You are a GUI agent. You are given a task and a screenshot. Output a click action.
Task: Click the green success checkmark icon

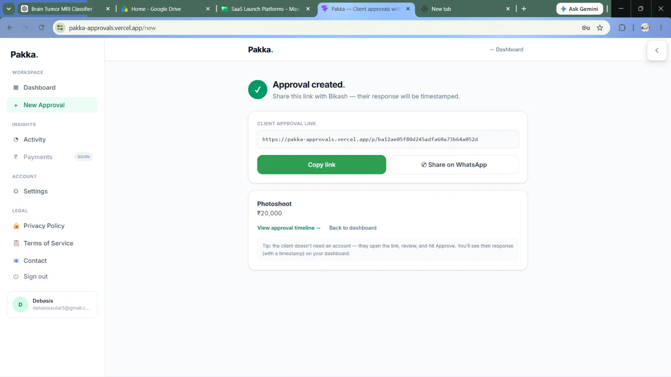(x=257, y=90)
